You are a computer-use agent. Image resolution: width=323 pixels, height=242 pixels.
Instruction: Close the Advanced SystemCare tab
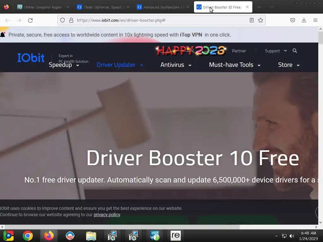(x=188, y=7)
